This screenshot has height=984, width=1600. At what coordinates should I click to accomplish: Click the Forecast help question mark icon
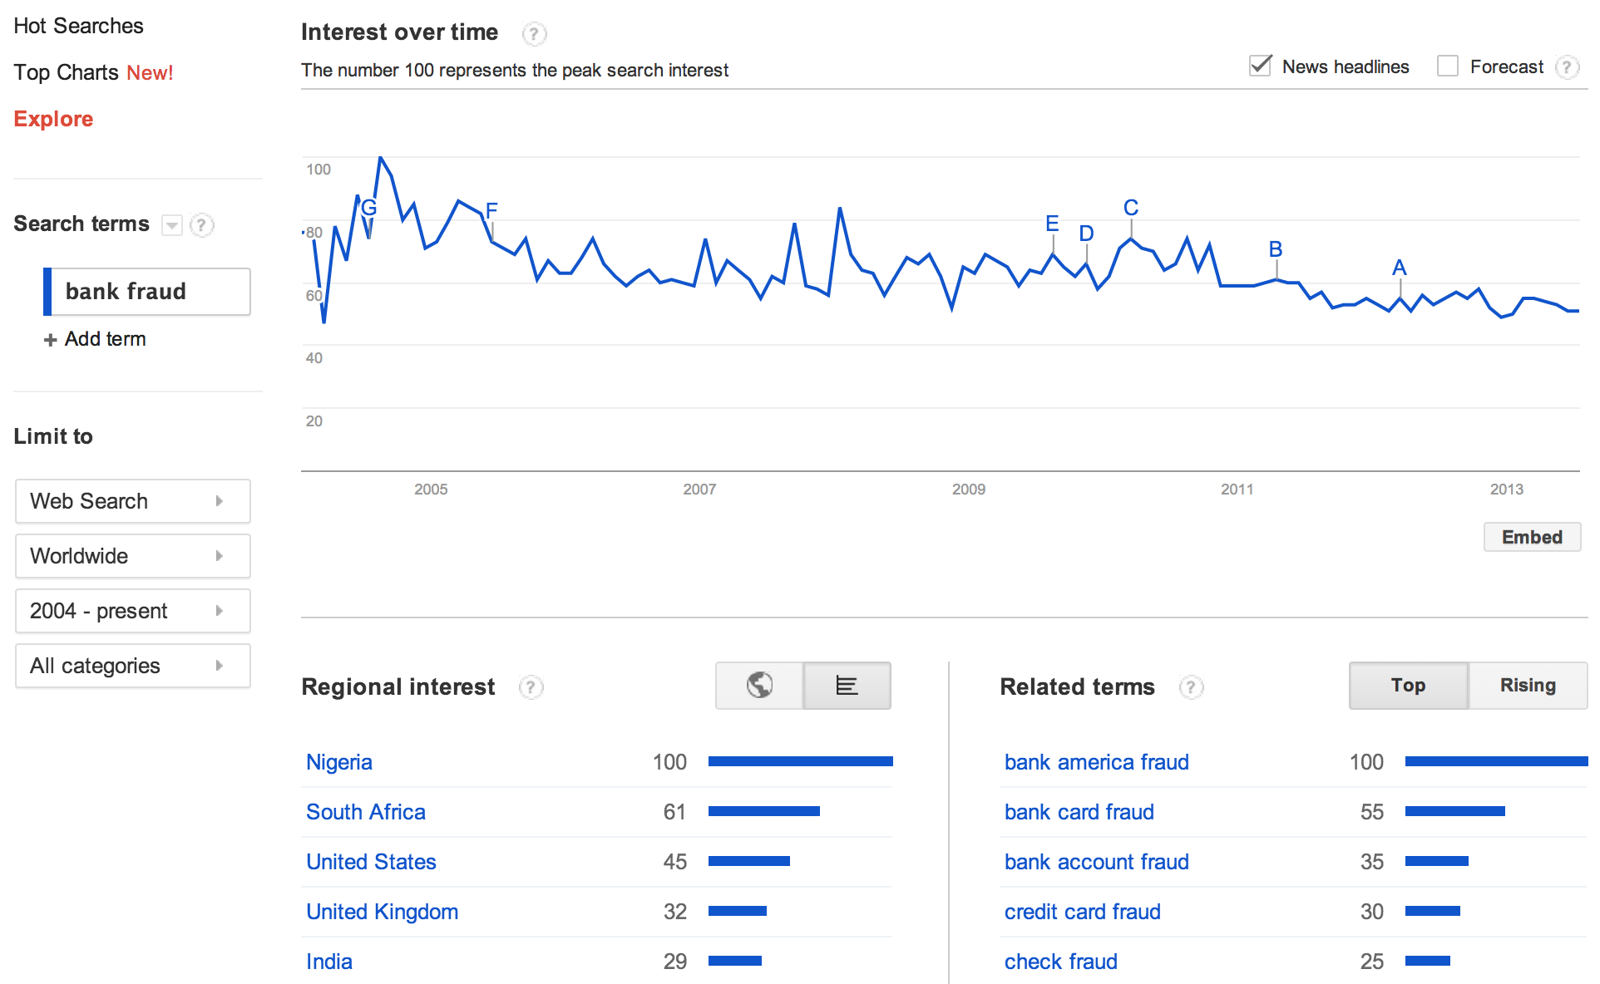tap(1567, 67)
